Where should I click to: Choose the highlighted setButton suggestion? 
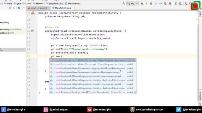coord(92,60)
